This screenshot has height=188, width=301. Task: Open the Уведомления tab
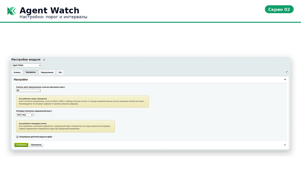(47, 72)
